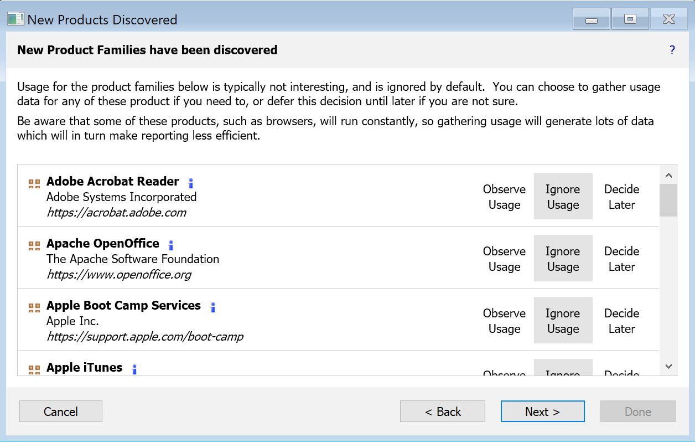
Task: Click the scrollbar up arrow in product list
Action: pos(668,176)
